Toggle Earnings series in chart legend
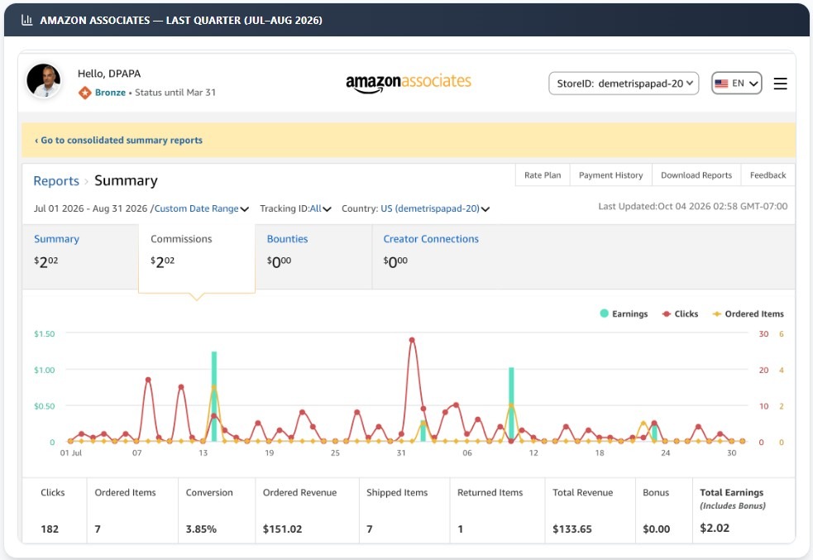Image resolution: width=813 pixels, height=560 pixels. tap(624, 314)
